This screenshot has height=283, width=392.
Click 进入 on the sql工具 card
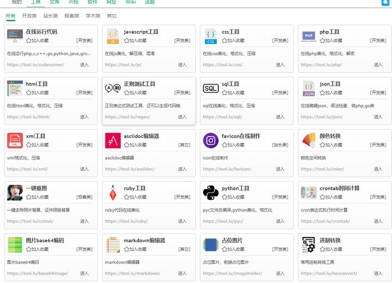280,117
